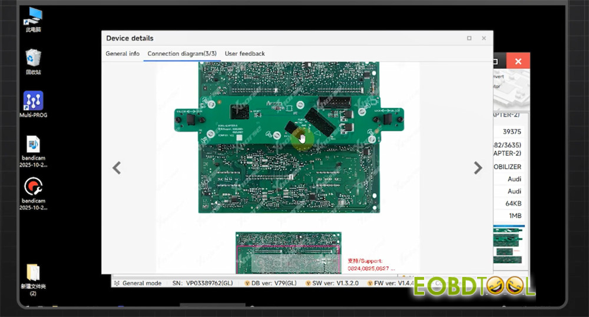
Task: Maximize the Device details window
Action: tap(469, 38)
